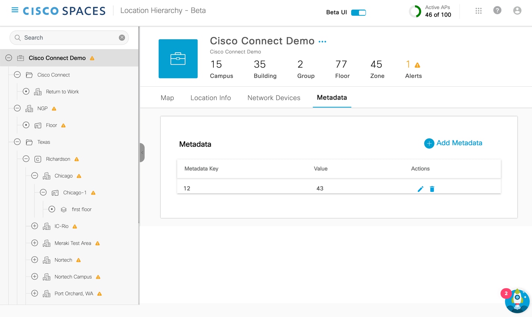Expand the Nortech building node
532x317 pixels.
(x=34, y=259)
